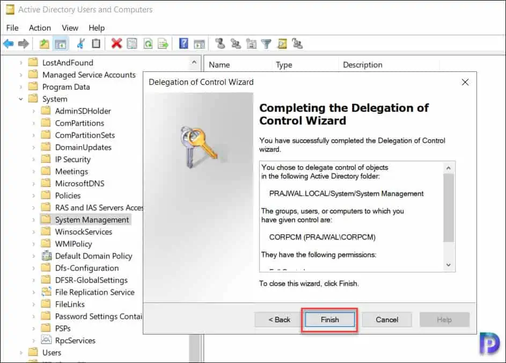Click the System Management folder icon

point(46,220)
